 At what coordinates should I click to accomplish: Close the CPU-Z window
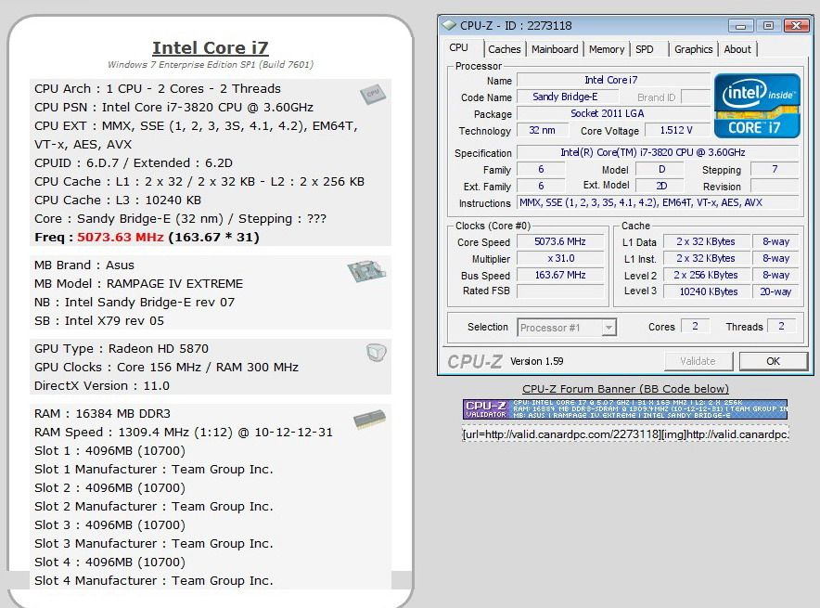click(x=795, y=25)
